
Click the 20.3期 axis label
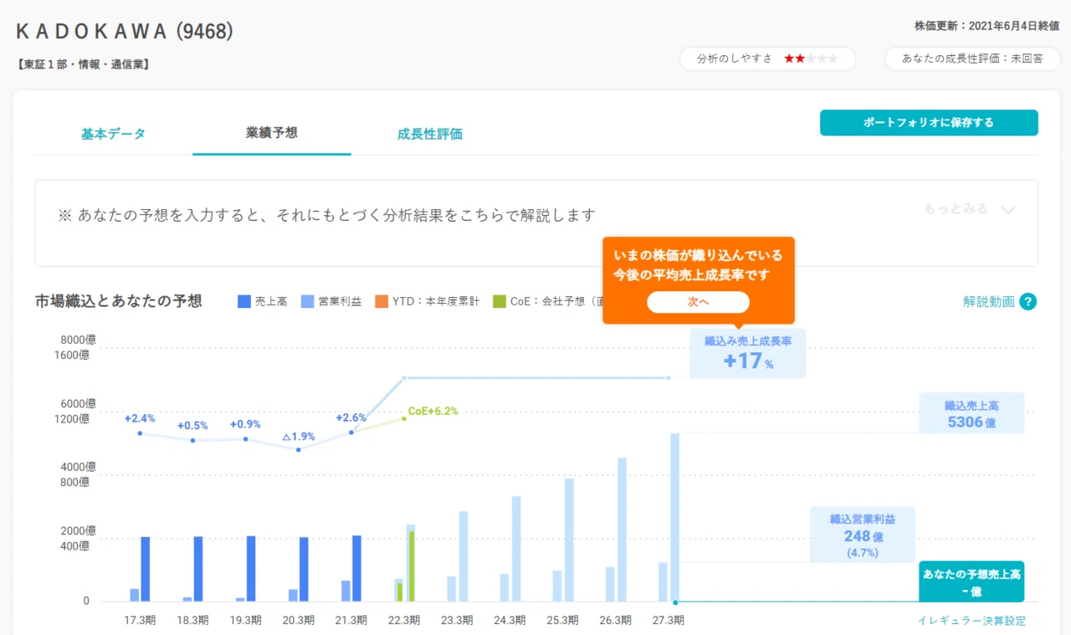[299, 621]
